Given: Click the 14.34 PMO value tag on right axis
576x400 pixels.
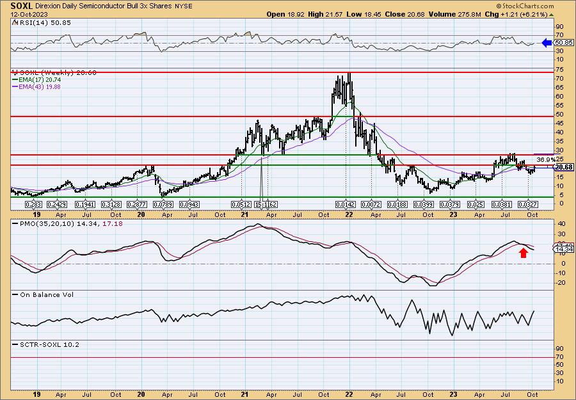Looking at the screenshot, I should click(x=564, y=250).
